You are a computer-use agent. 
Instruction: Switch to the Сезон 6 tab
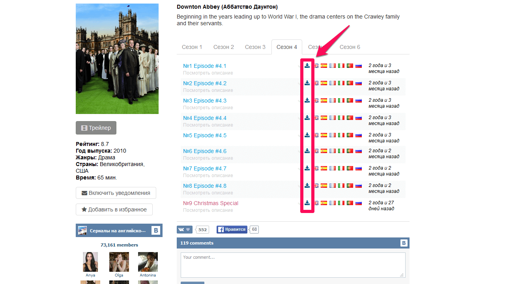(350, 47)
